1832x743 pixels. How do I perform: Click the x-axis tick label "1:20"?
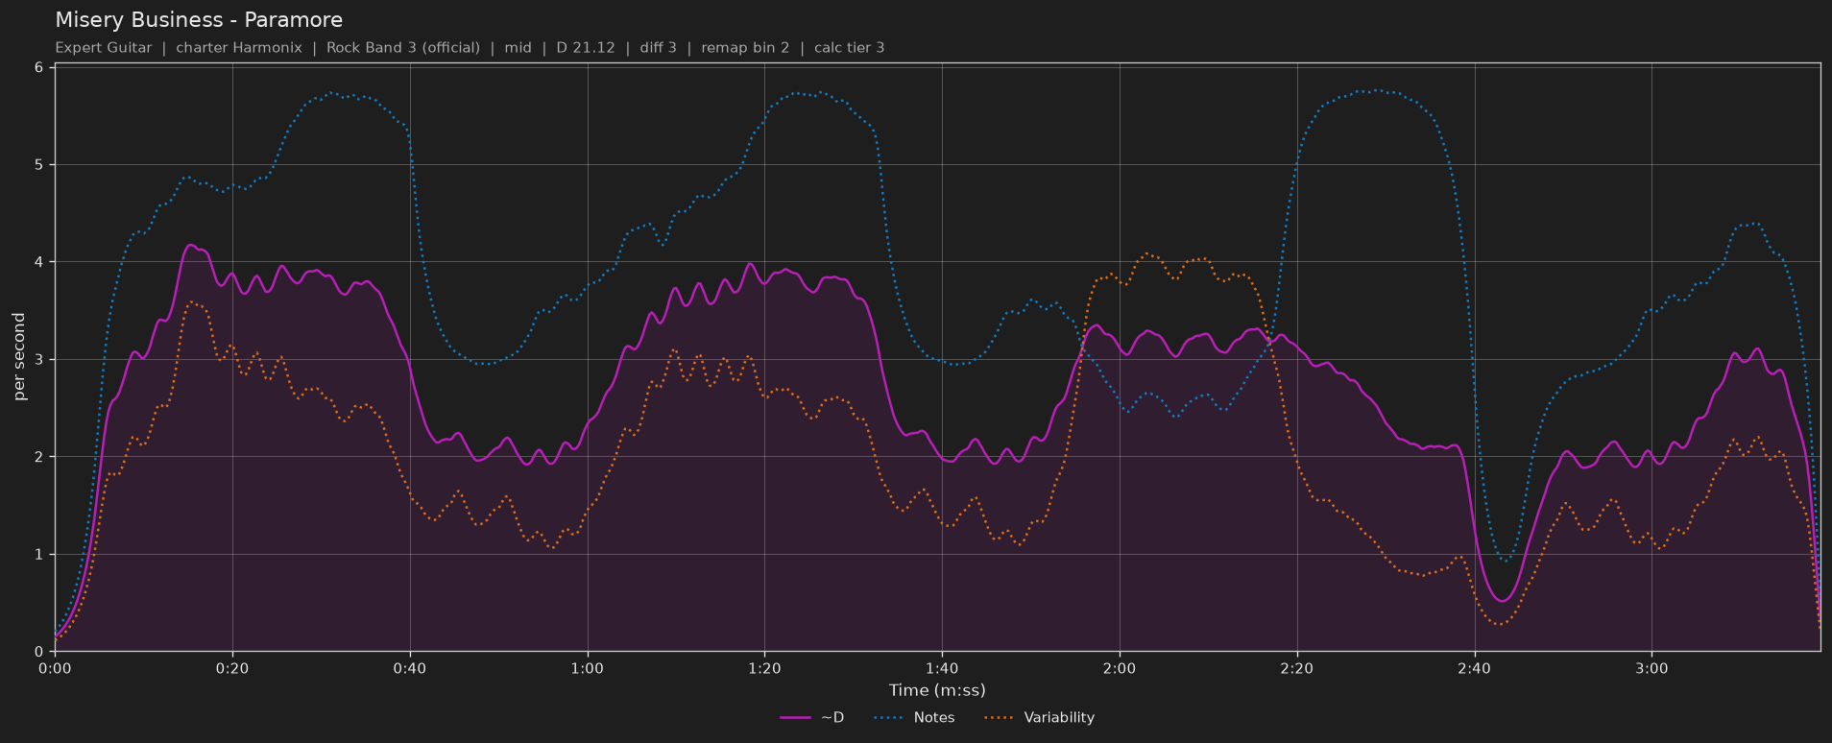click(764, 667)
